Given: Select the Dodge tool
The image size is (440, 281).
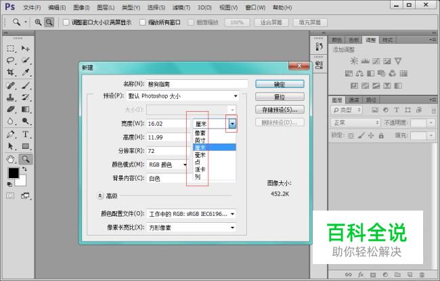Looking at the screenshot, I should click(x=26, y=121).
